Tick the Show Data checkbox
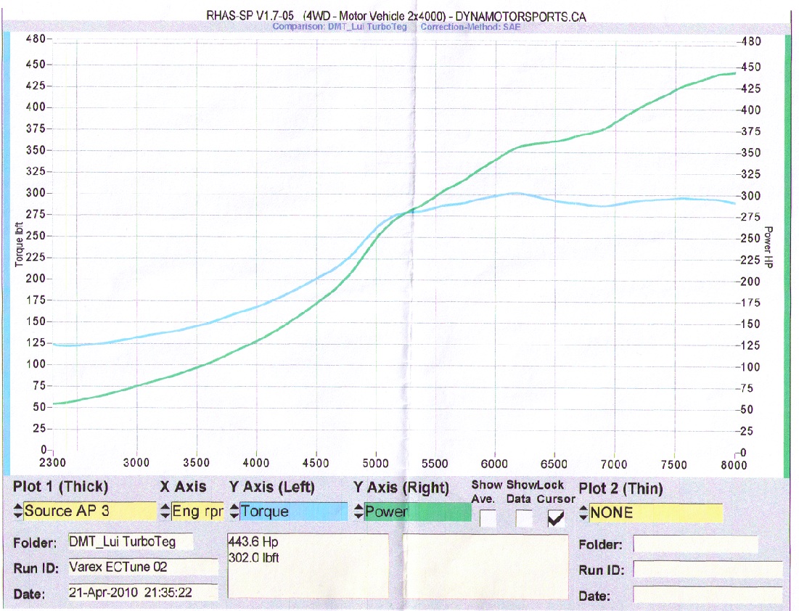Image resolution: width=799 pixels, height=611 pixels. pos(525,519)
